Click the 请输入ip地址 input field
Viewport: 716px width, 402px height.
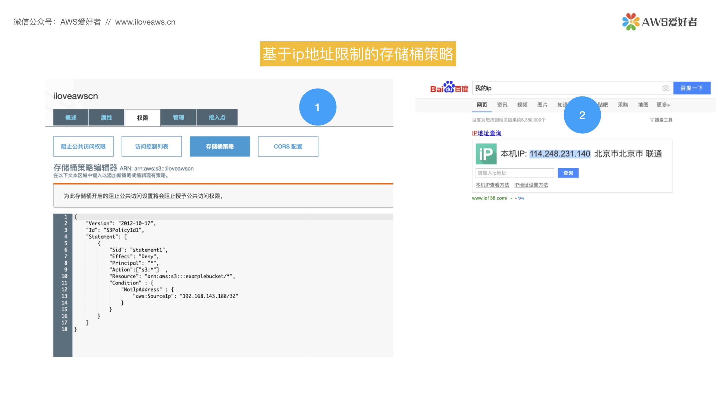point(515,173)
